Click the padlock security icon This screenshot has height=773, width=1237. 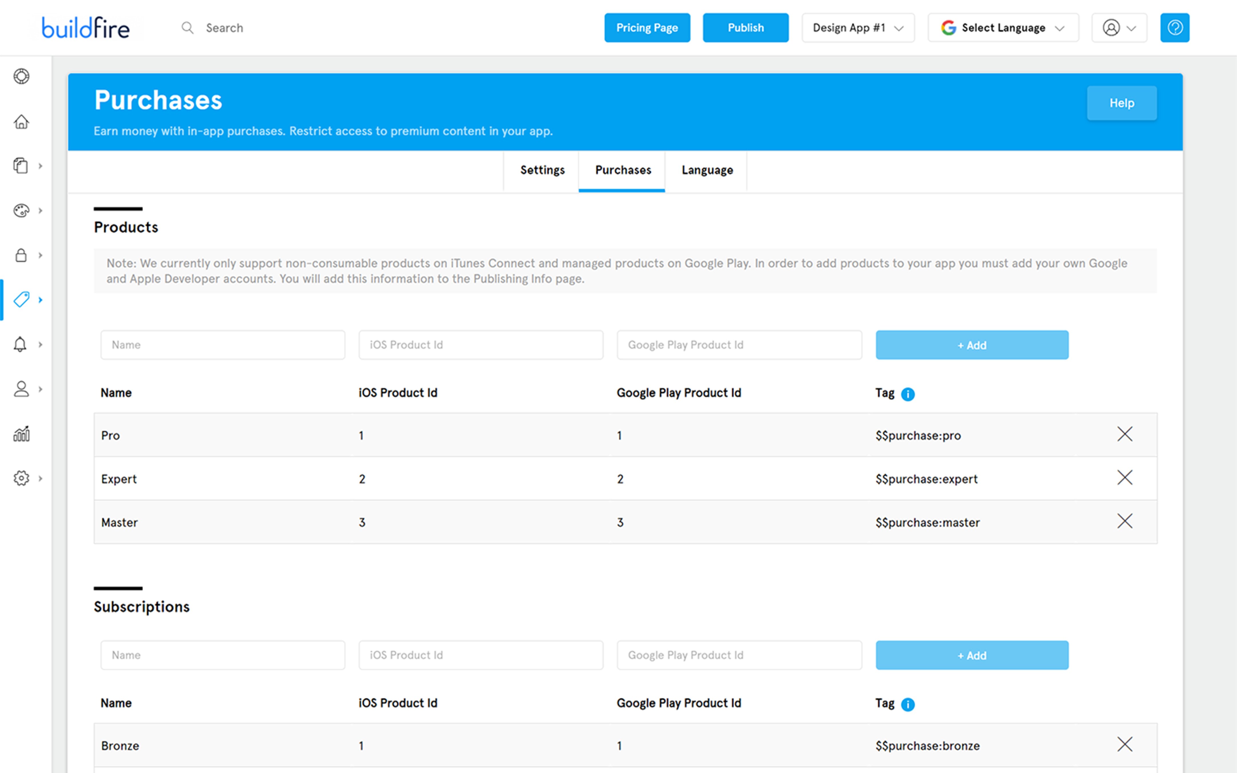(x=21, y=255)
